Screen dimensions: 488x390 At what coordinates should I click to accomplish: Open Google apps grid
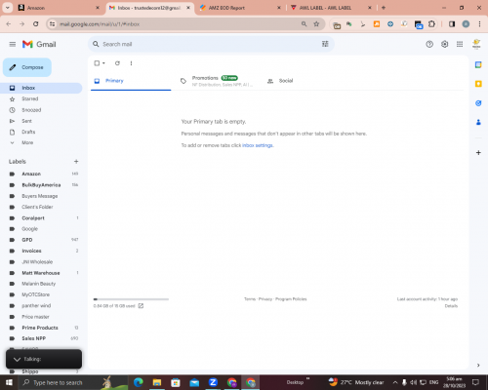(x=460, y=44)
